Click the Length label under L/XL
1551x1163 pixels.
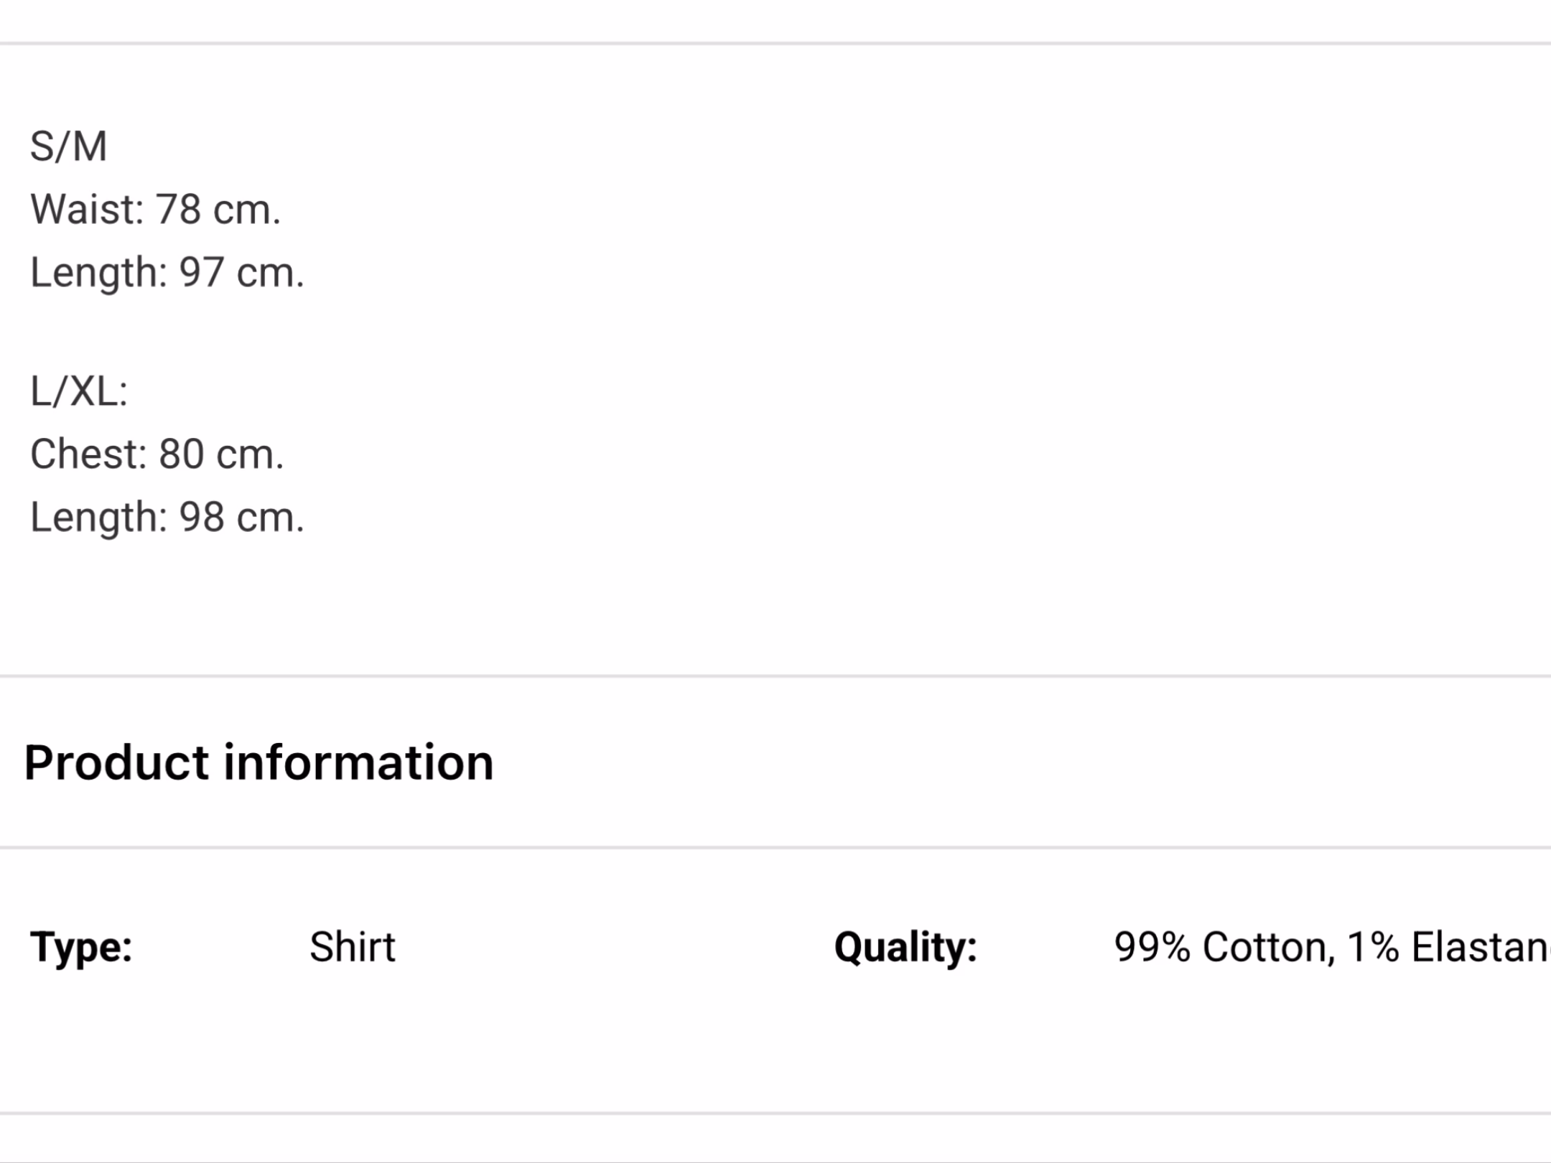coord(98,518)
